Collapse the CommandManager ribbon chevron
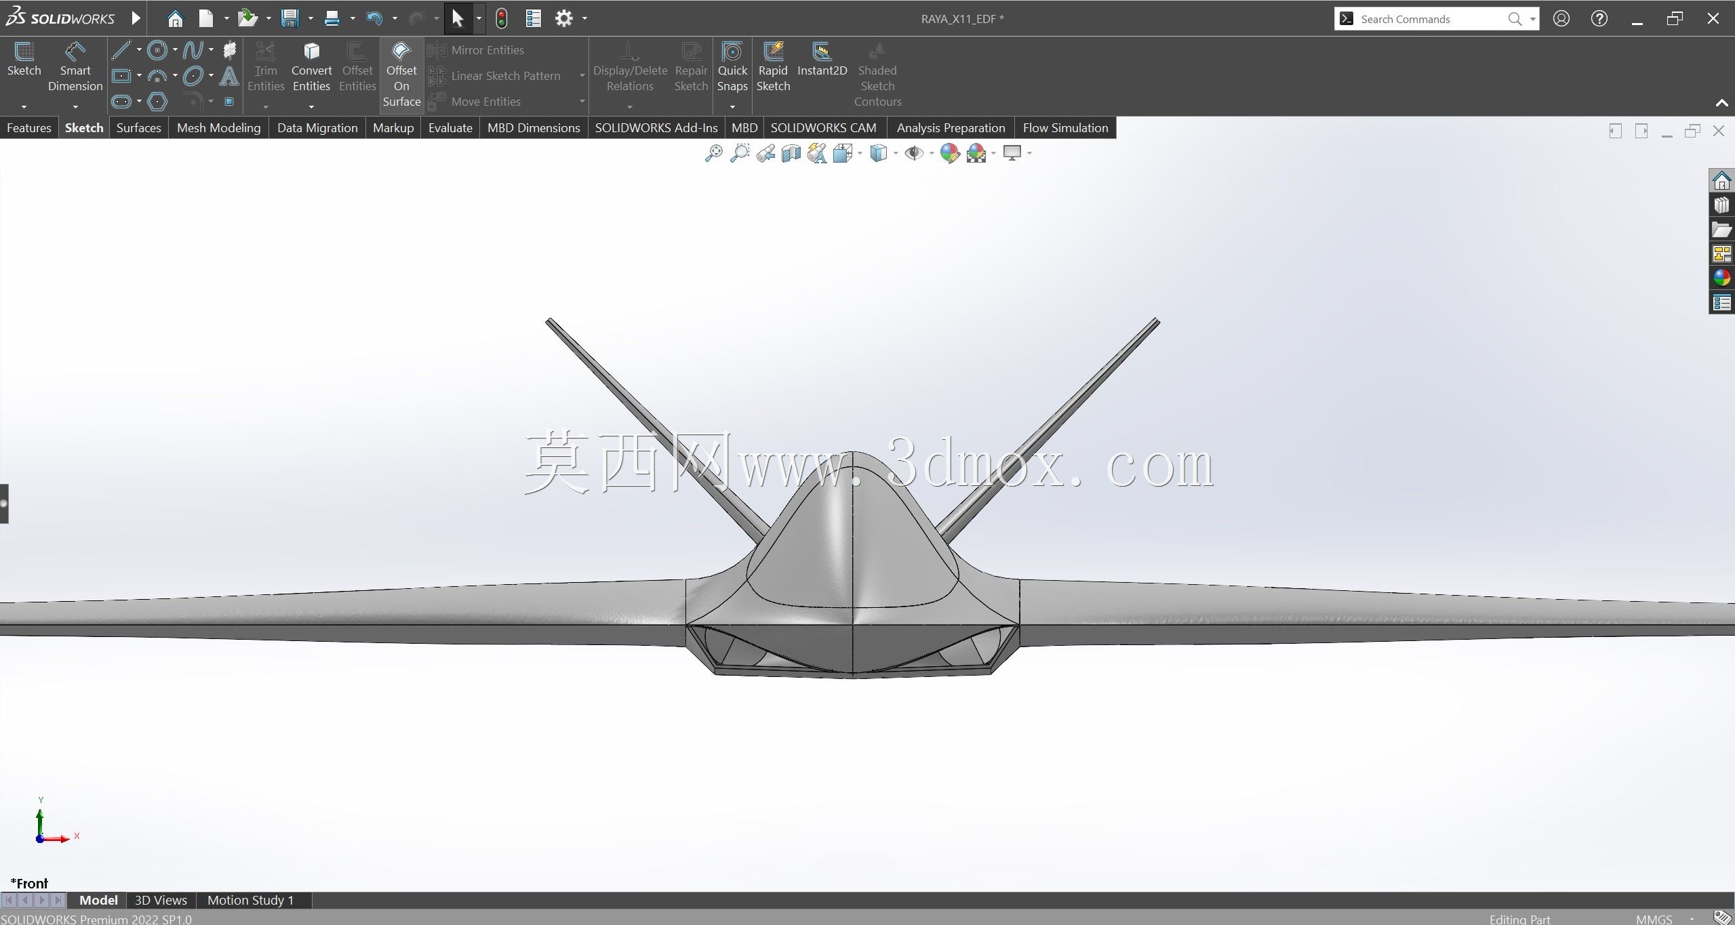 [1721, 103]
